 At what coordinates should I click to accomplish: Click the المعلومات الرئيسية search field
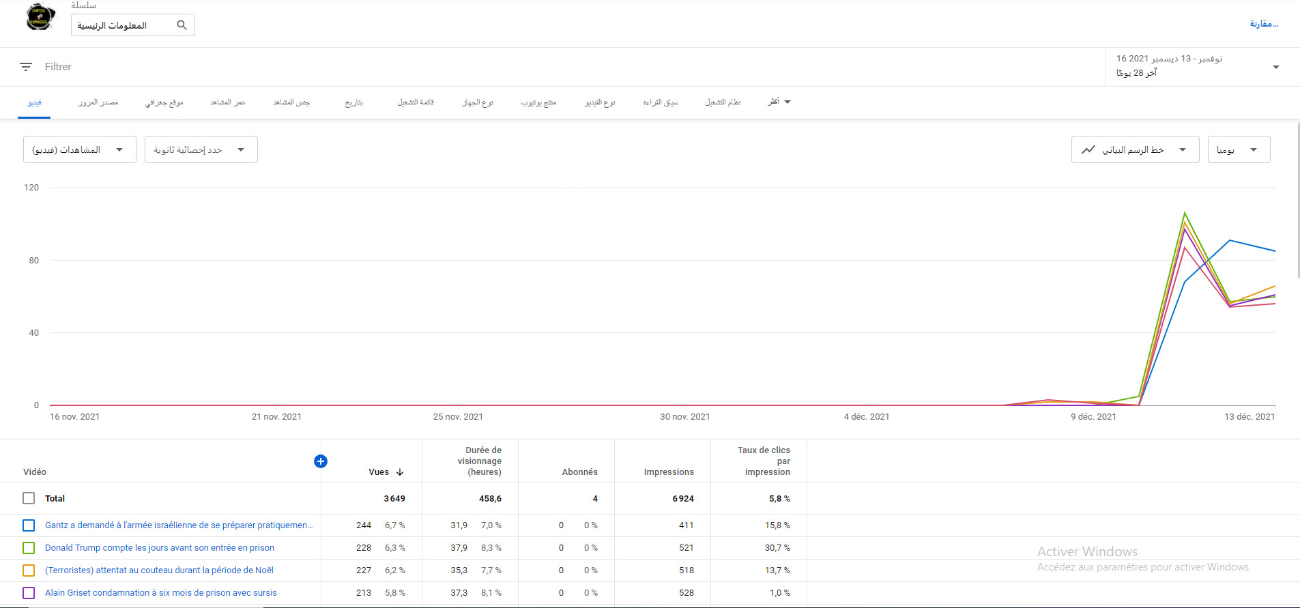(133, 25)
